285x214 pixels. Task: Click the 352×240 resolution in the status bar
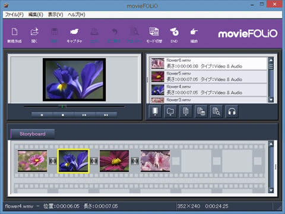pyautogui.click(x=189, y=206)
